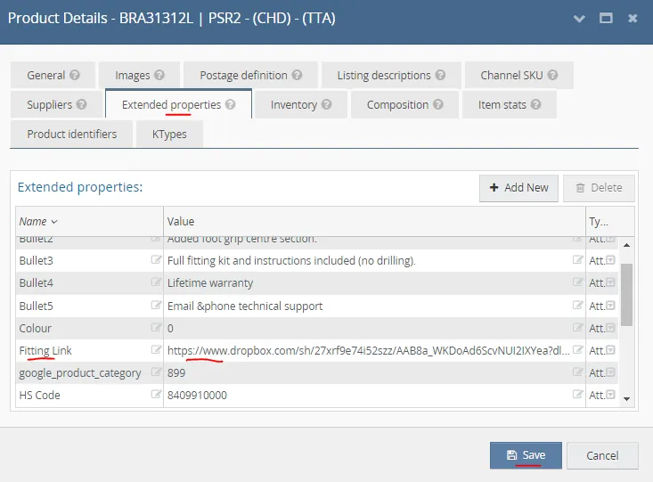Open Type dropdown for Bullet5 row
The height and width of the screenshot is (482, 653).
coord(610,306)
